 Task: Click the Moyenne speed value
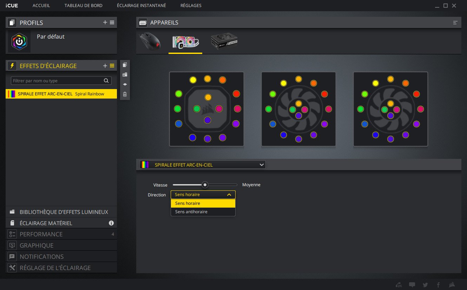[251, 185]
